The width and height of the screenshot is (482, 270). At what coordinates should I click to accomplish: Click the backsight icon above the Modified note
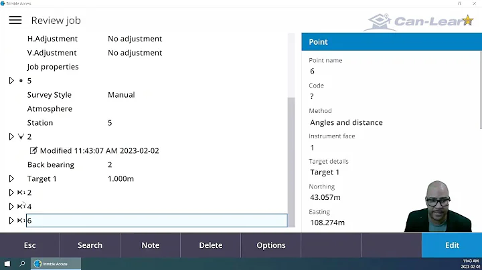tap(21, 136)
